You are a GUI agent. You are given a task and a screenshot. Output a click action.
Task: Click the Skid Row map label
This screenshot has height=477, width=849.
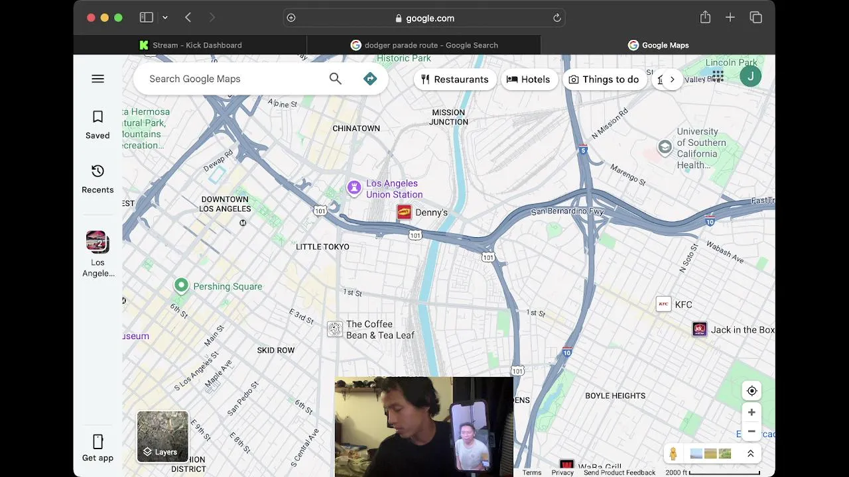click(276, 350)
